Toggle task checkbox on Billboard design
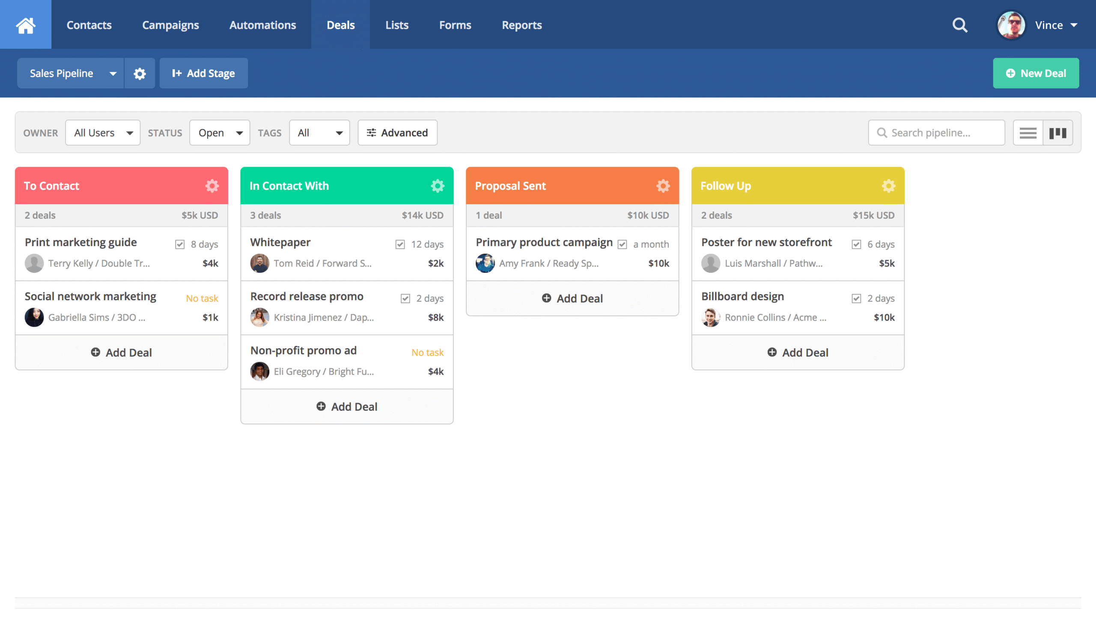1096x629 pixels. point(856,298)
